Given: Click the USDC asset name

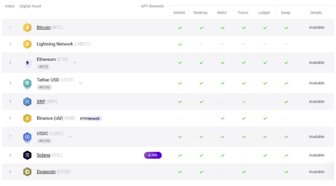Looking at the screenshot, I should pyautogui.click(x=43, y=133).
